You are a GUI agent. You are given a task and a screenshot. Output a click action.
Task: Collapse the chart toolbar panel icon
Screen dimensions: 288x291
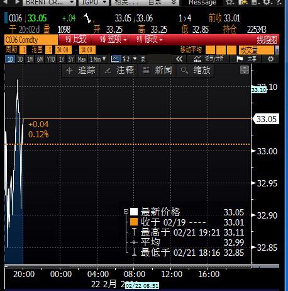click(245, 70)
